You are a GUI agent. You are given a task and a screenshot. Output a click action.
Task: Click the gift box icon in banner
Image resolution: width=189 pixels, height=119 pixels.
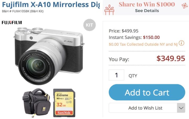coord(109,10)
